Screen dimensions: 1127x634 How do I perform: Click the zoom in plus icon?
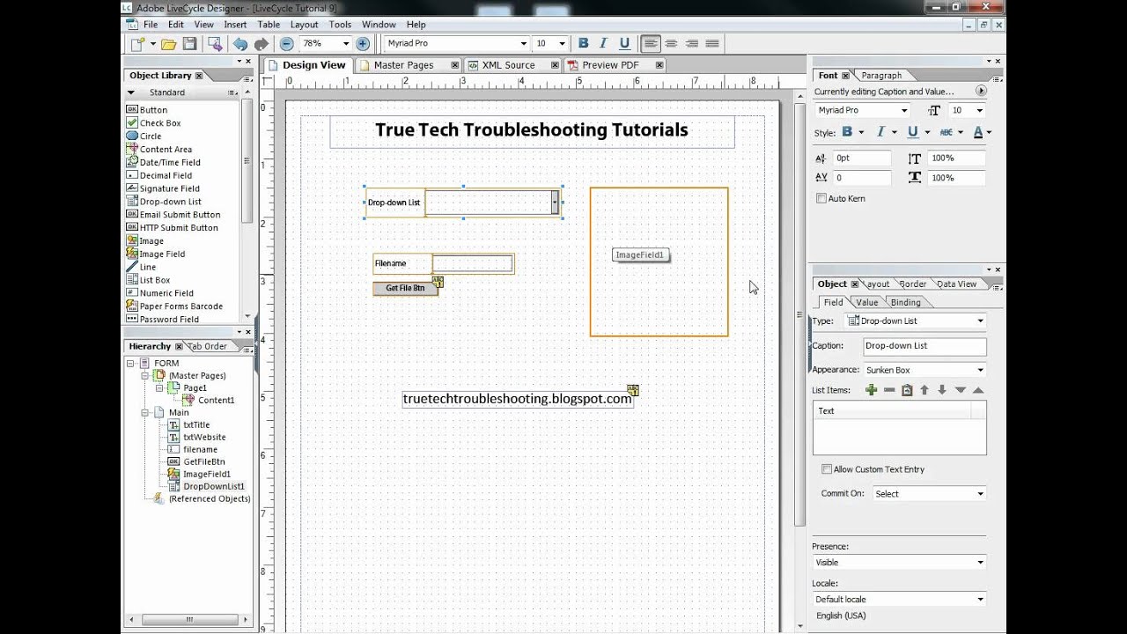363,43
